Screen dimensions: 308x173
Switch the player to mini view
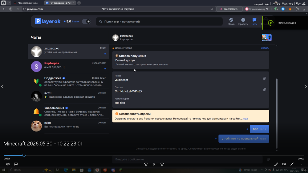pyautogui.click(x=284, y=164)
